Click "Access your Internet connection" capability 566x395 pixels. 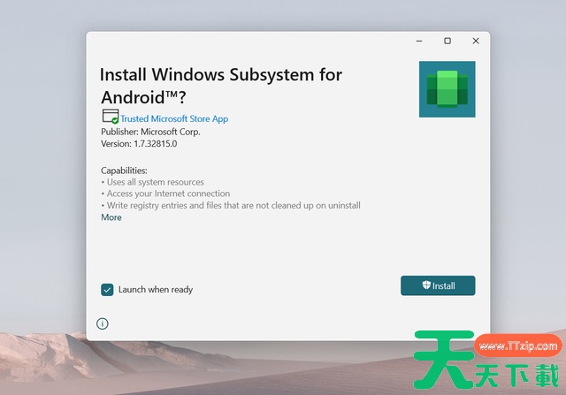[167, 194]
